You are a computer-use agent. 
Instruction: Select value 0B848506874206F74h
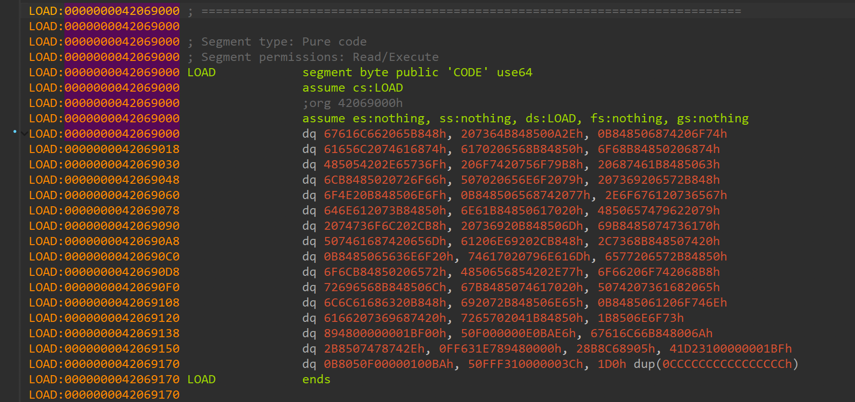(x=662, y=134)
